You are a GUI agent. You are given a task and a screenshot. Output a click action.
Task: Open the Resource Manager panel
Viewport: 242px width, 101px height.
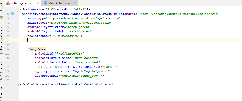[x=2, y=40]
